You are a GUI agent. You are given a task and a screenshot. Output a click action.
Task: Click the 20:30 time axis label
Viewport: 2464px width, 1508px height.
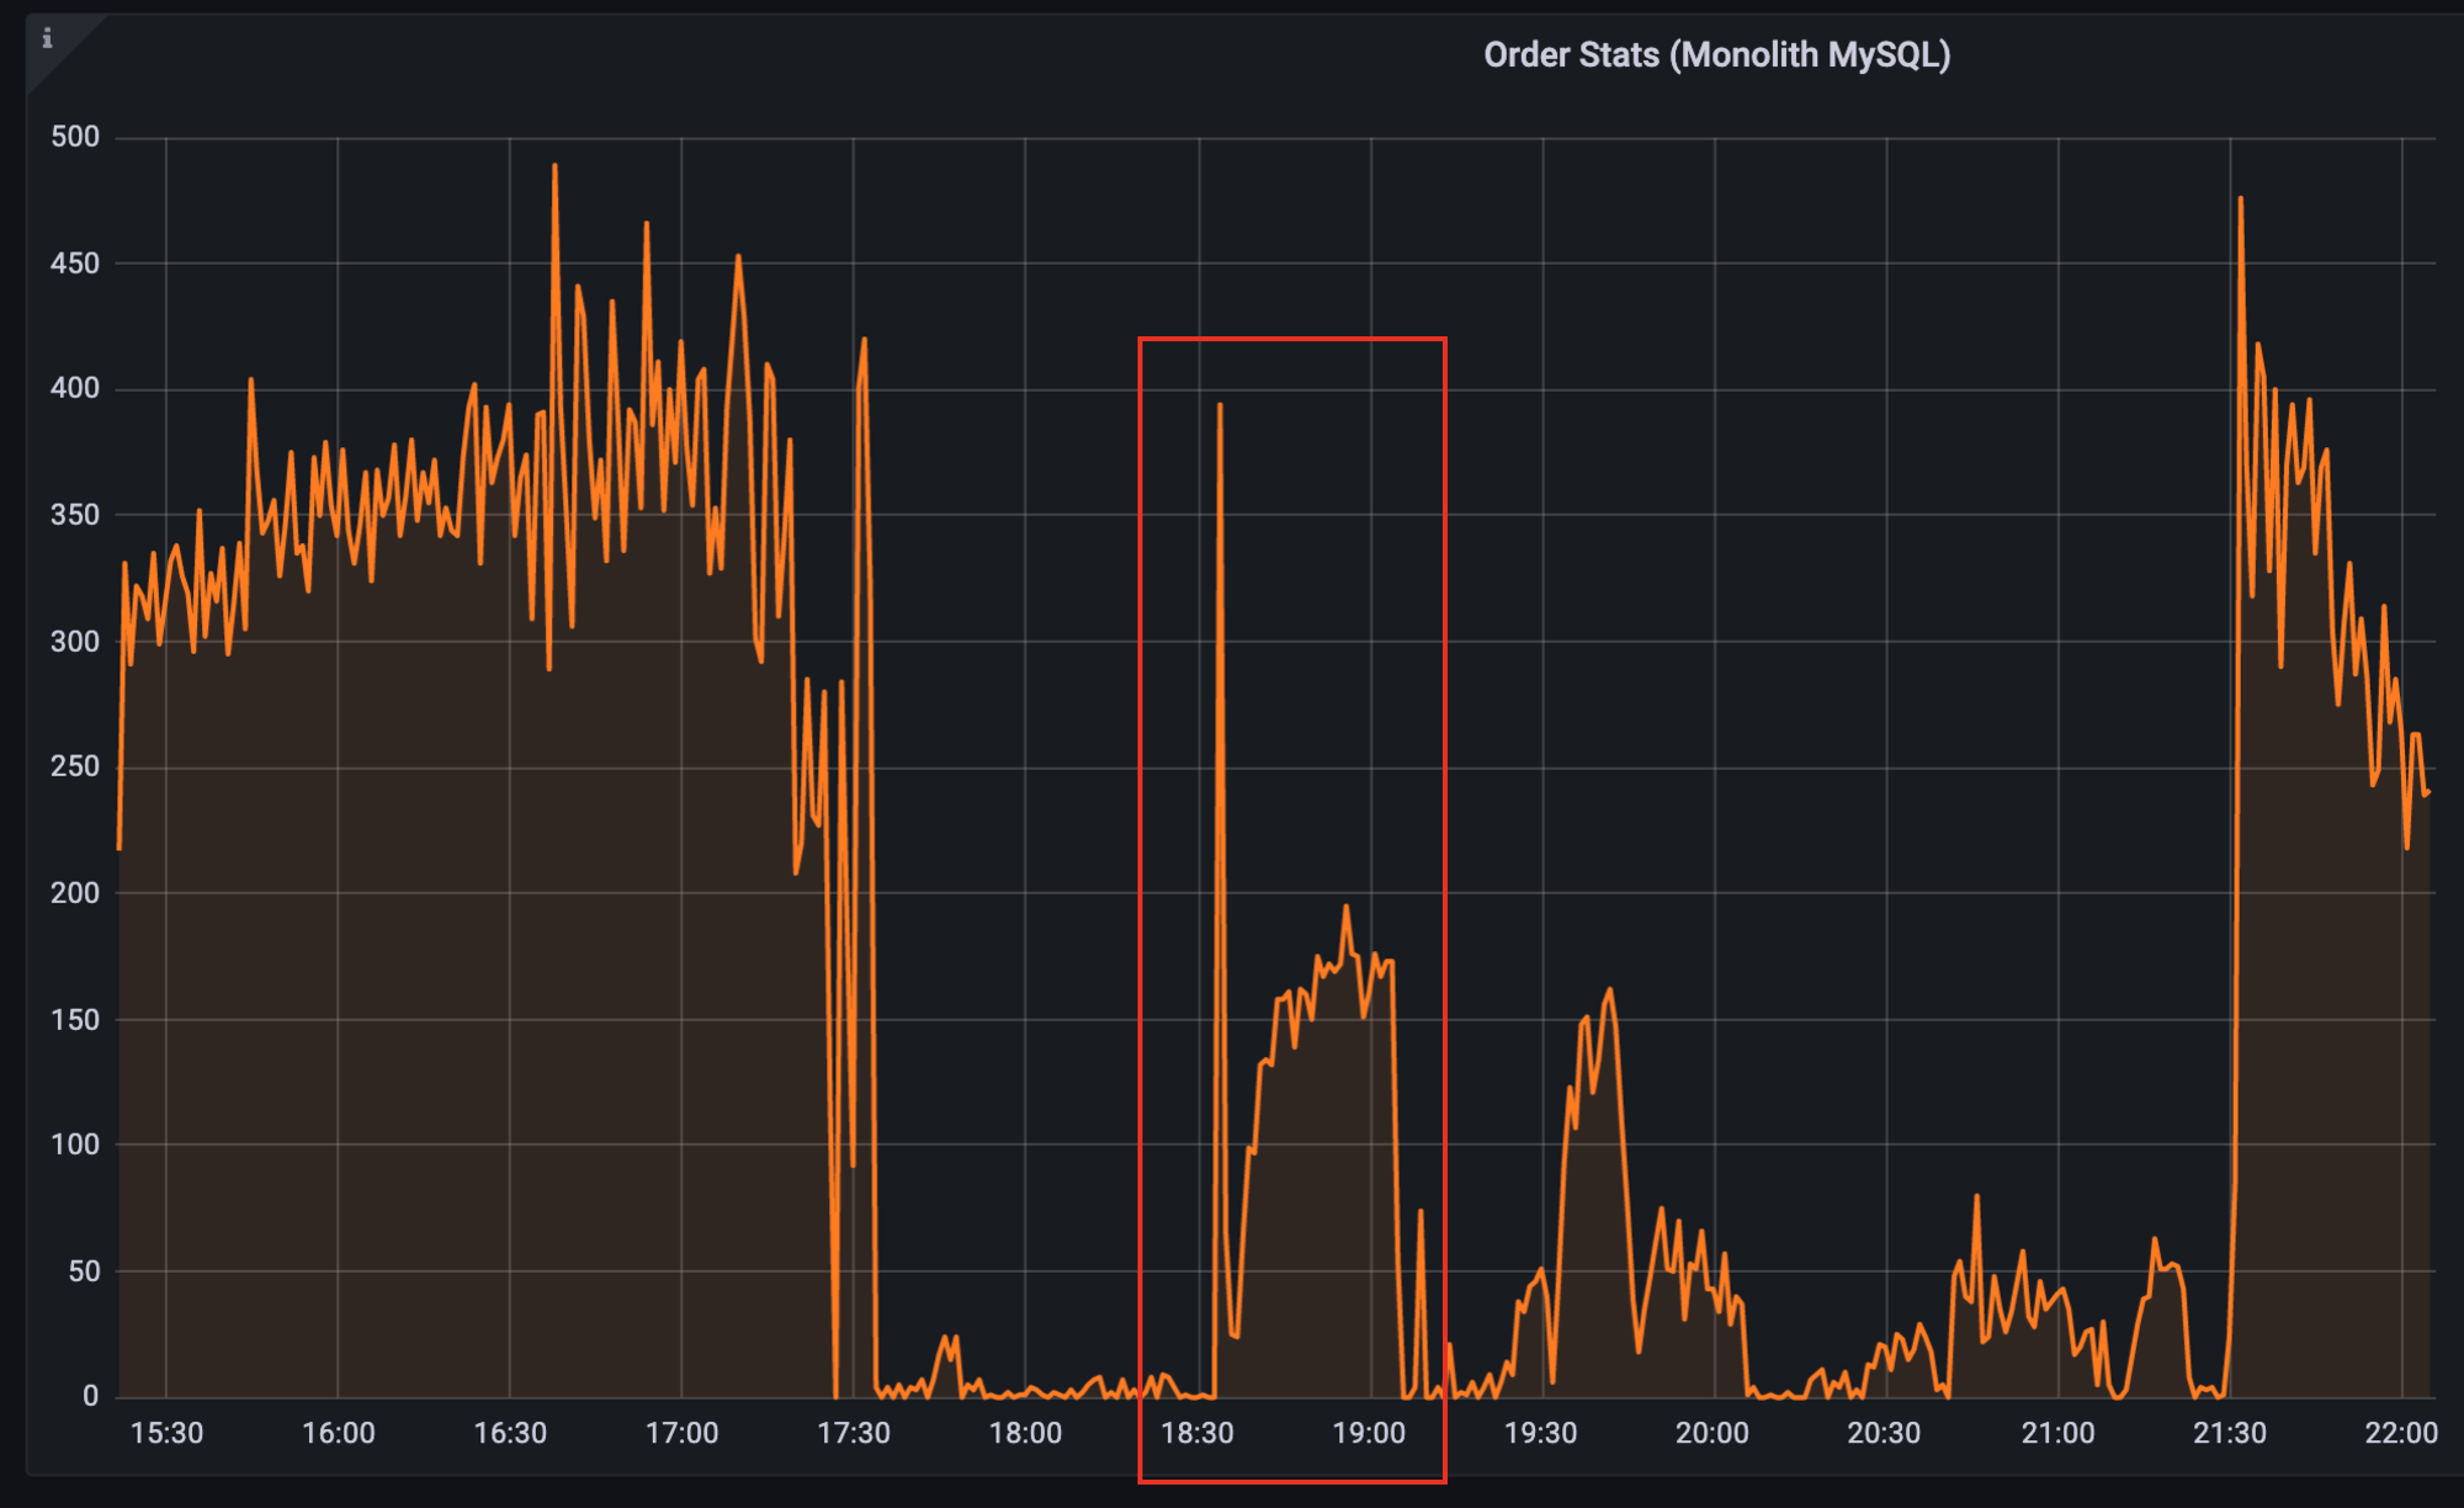(1884, 1433)
